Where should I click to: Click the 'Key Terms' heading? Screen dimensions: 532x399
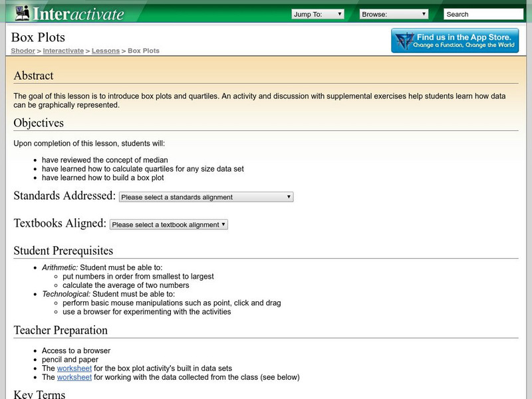click(x=39, y=394)
